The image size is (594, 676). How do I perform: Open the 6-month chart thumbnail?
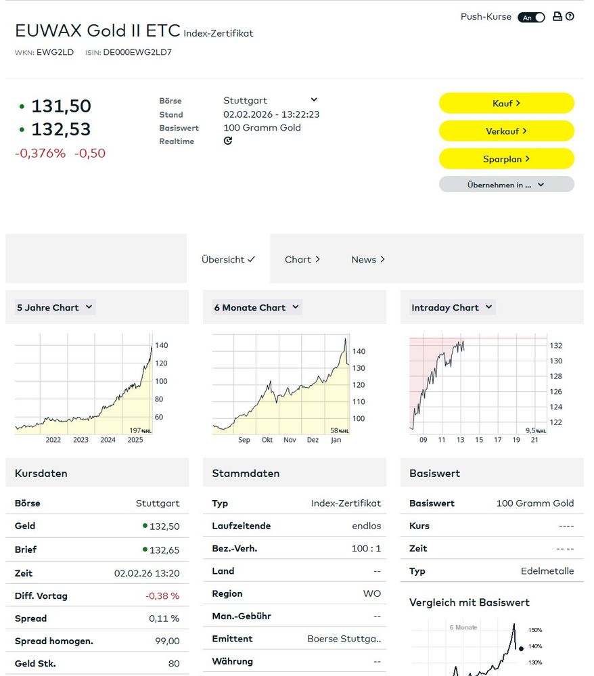pos(289,388)
